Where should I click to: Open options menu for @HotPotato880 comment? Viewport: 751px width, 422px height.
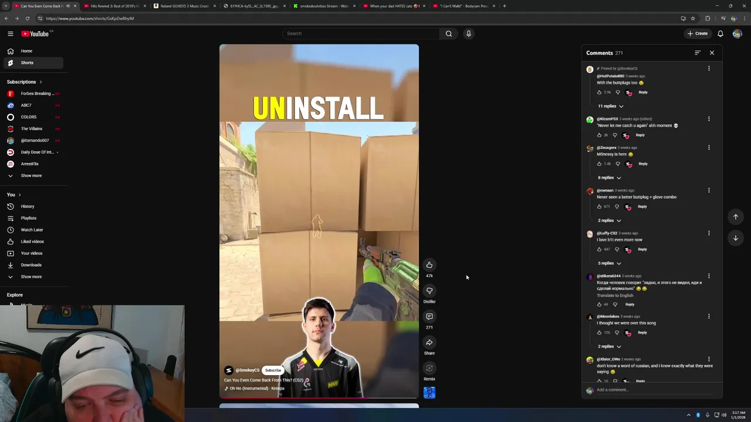pyautogui.click(x=709, y=69)
